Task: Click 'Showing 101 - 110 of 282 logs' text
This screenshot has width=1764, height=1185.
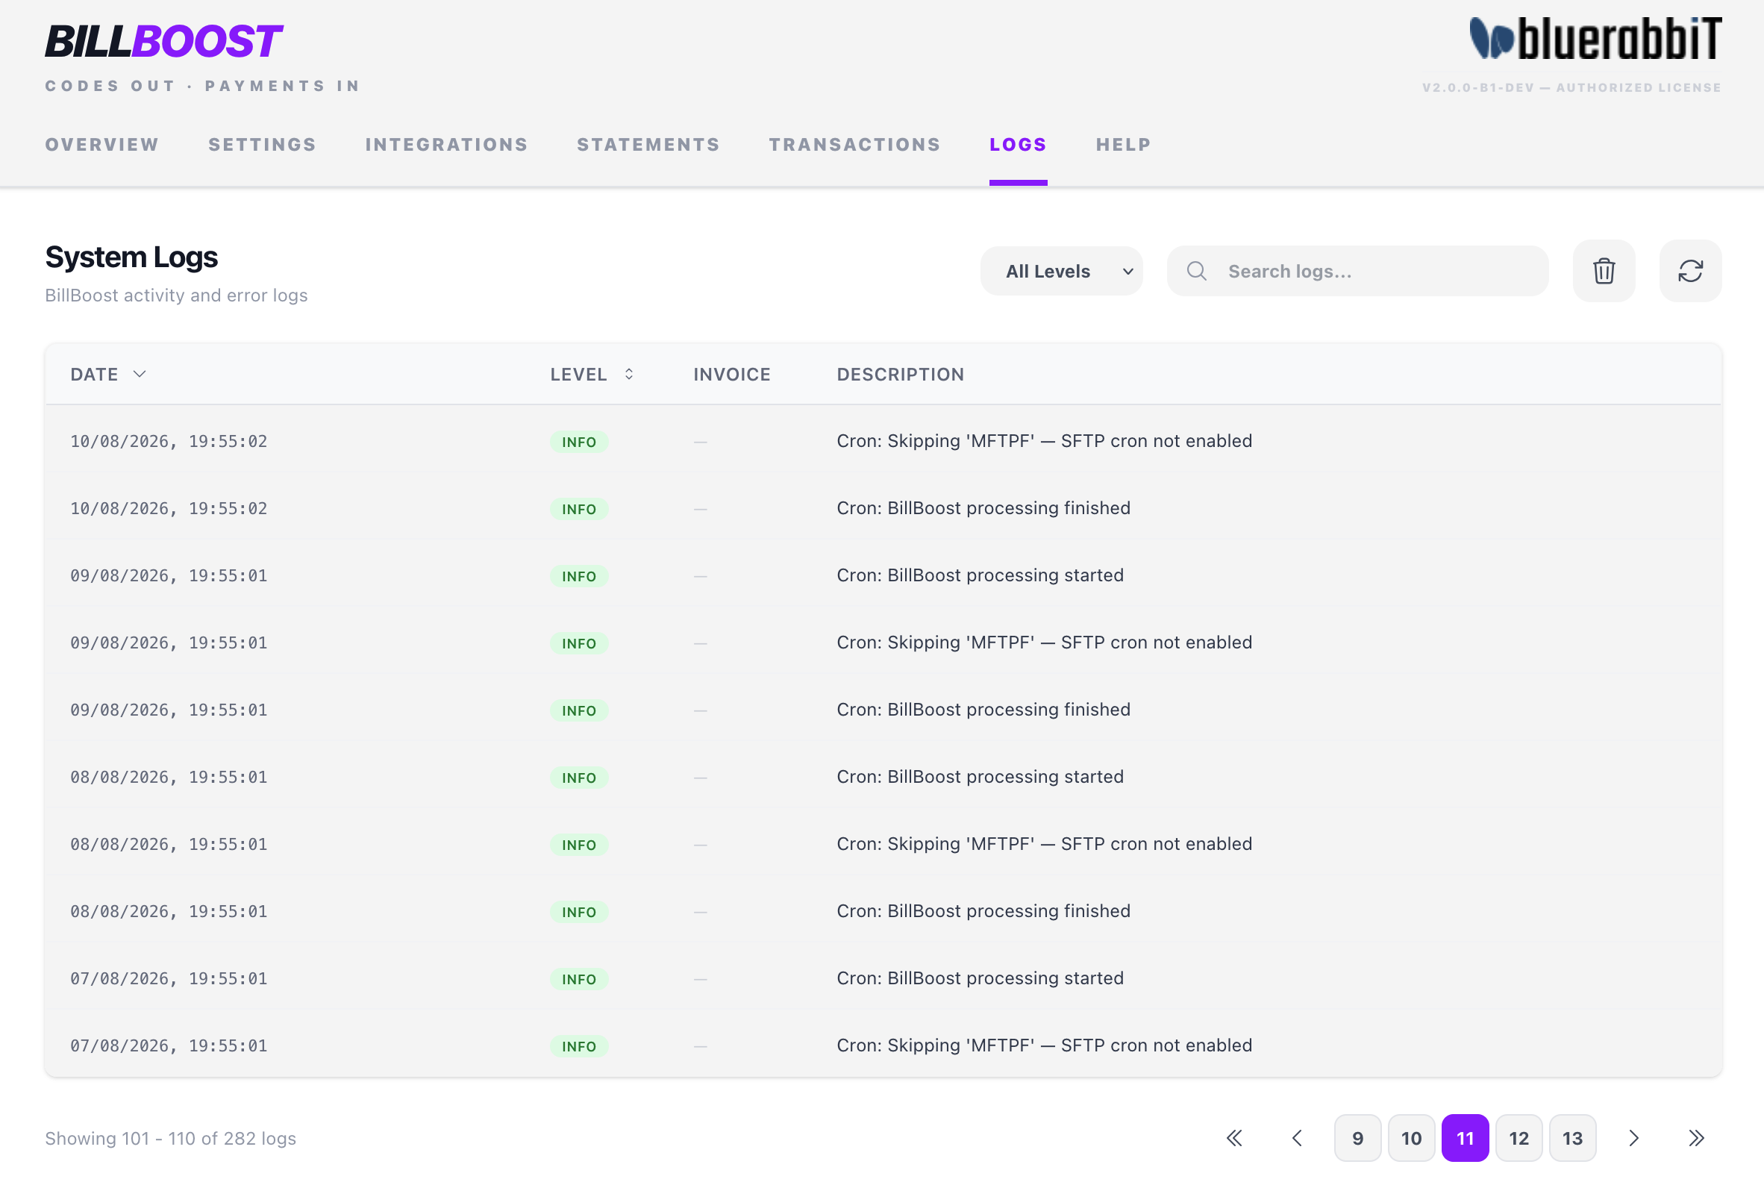Action: pos(170,1138)
